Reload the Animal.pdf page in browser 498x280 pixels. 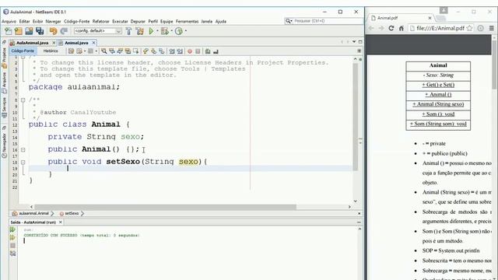coord(391,28)
